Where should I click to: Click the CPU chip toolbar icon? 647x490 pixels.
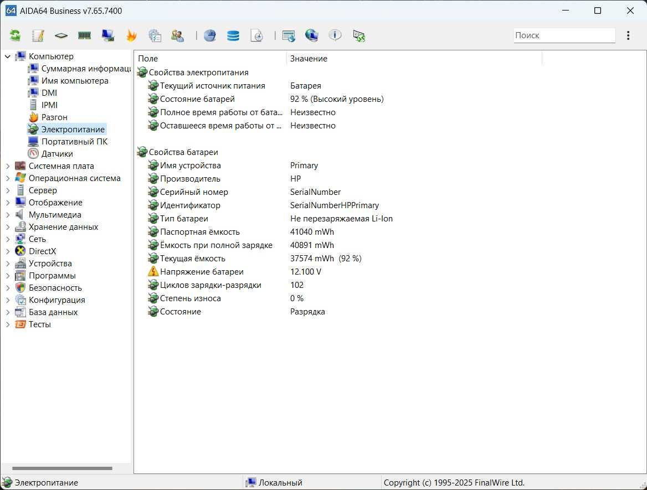pos(61,35)
